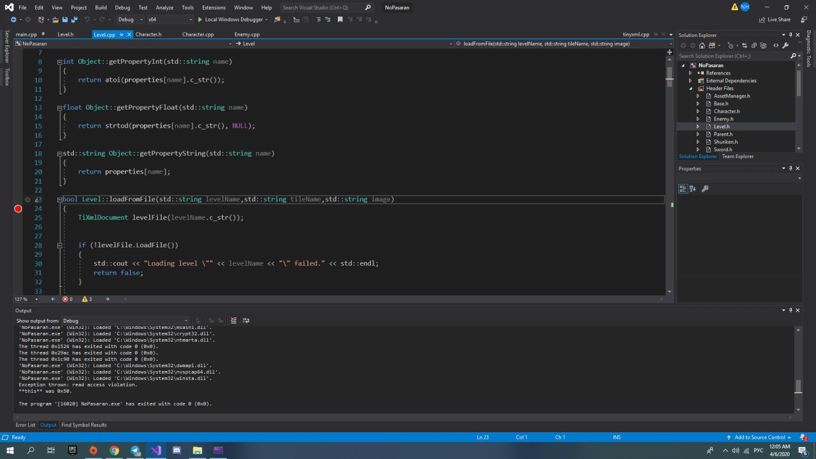Clear all text in Output window
The height and width of the screenshot is (459, 816).
[x=233, y=321]
